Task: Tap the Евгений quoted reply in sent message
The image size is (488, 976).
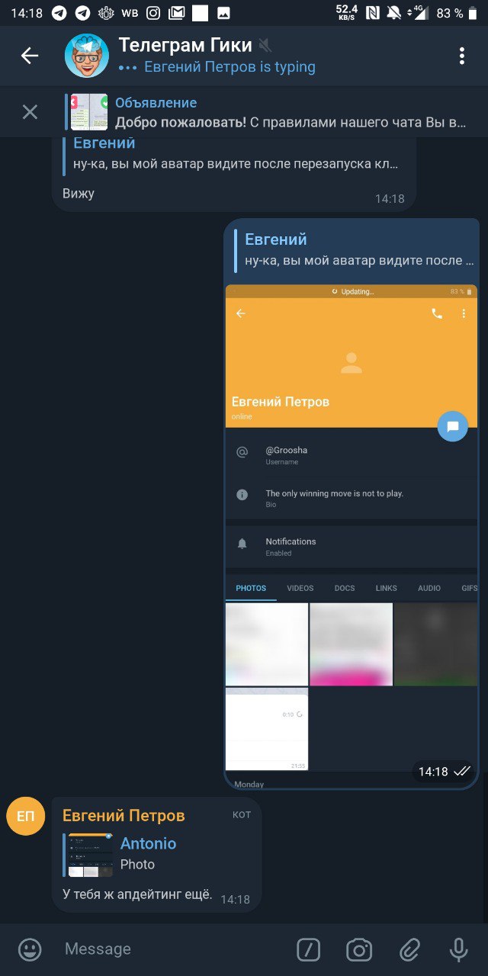Action: (354, 250)
